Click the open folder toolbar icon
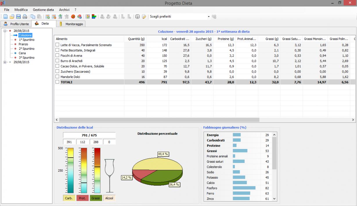Image resolution: width=357 pixels, height=206 pixels. pyautogui.click(x=12, y=17)
